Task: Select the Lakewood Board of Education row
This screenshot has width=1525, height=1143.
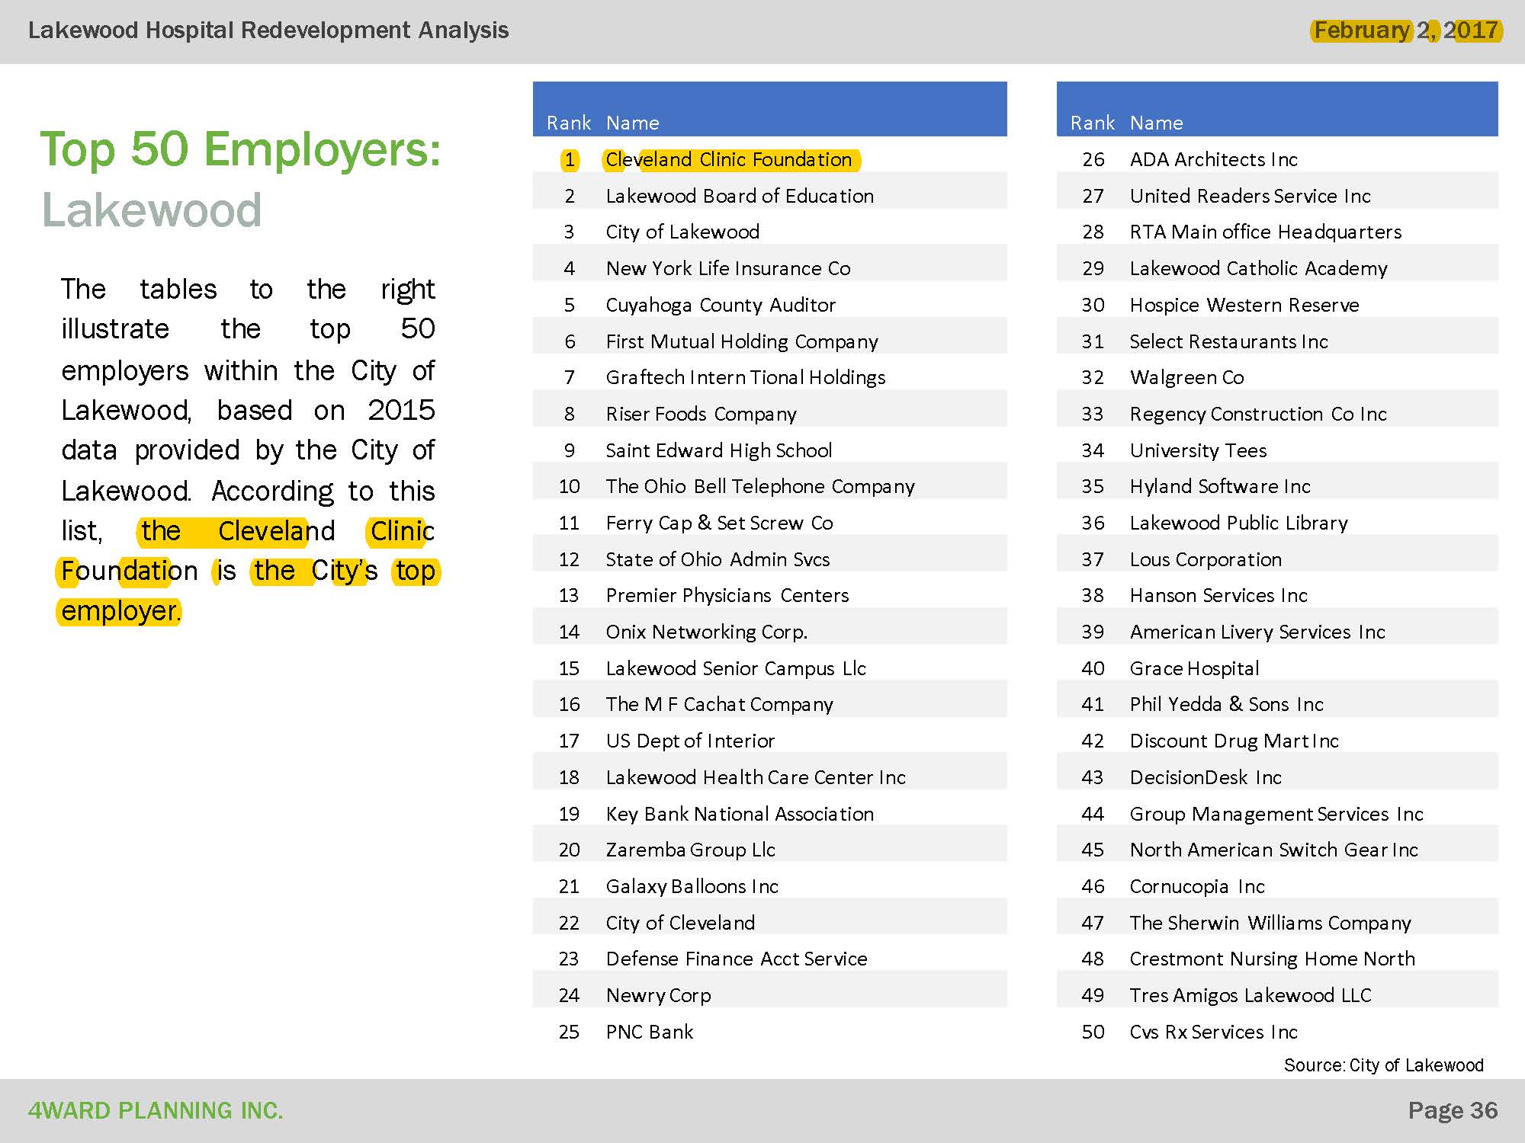Action: pos(739,196)
